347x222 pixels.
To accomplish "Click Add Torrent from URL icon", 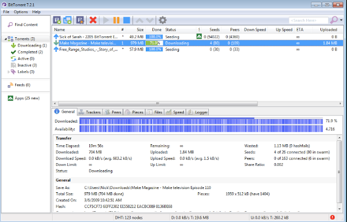I will (67, 20).
